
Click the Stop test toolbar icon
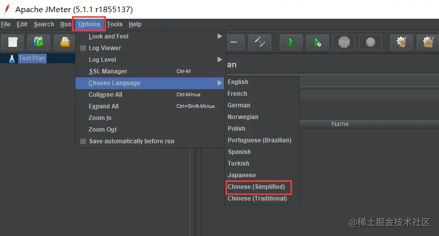coord(344,42)
